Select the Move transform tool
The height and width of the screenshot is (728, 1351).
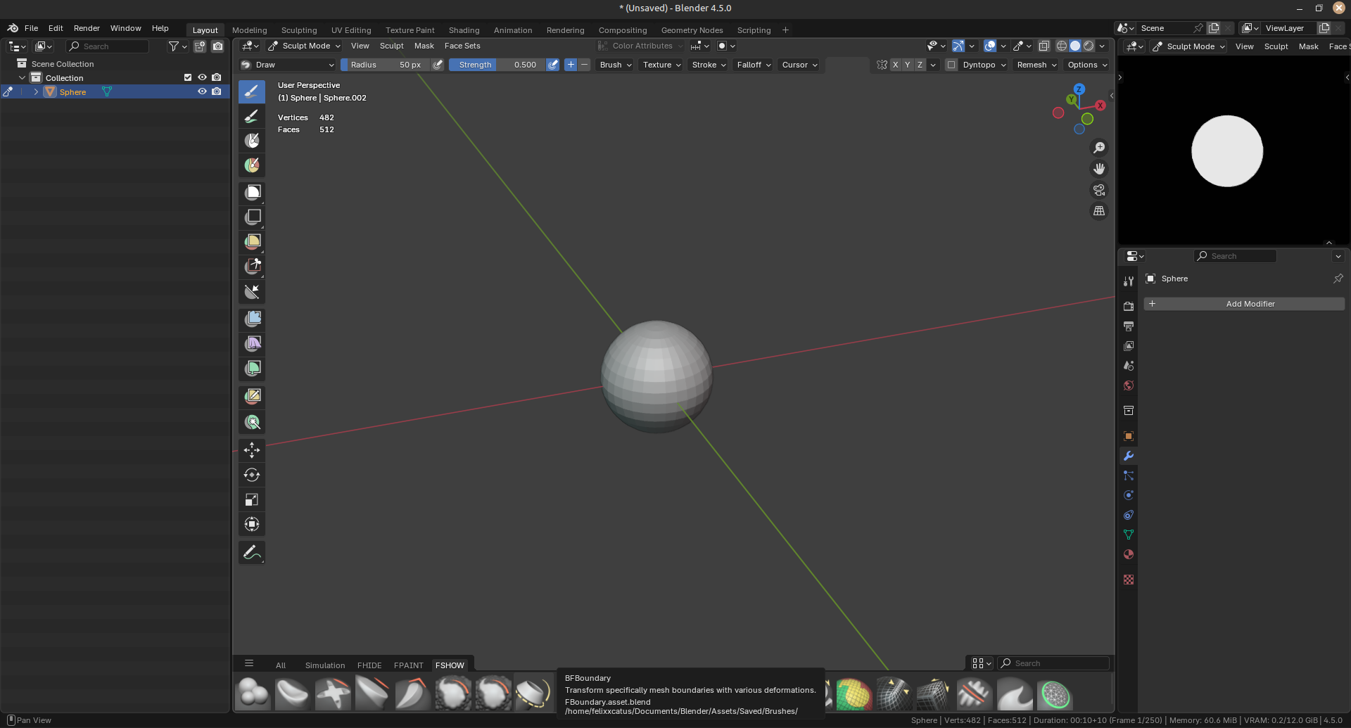[252, 450]
